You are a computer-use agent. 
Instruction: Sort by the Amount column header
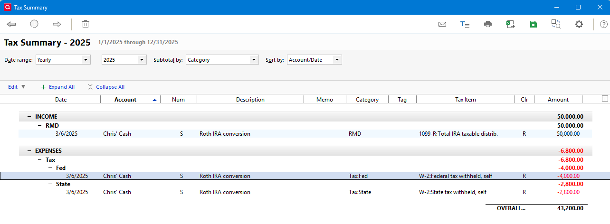tap(558, 100)
